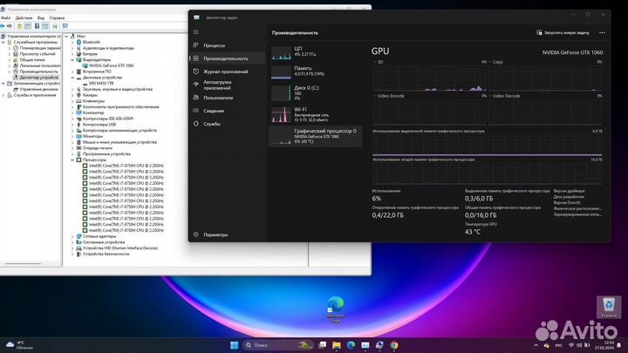Open View menu in Computer Management
The height and width of the screenshot is (353, 628).
click(41, 18)
